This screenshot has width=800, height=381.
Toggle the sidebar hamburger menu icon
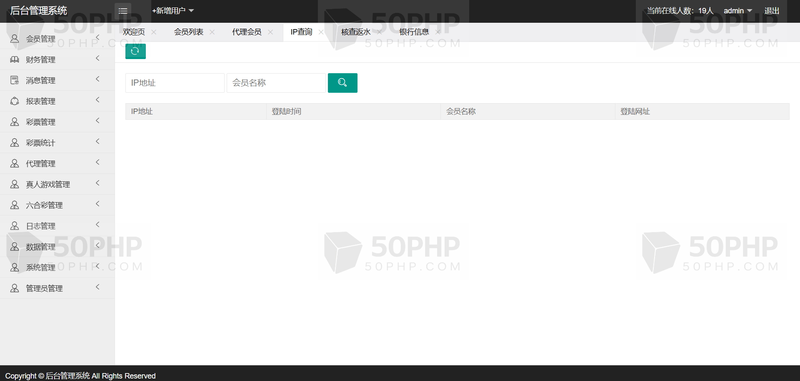(123, 11)
